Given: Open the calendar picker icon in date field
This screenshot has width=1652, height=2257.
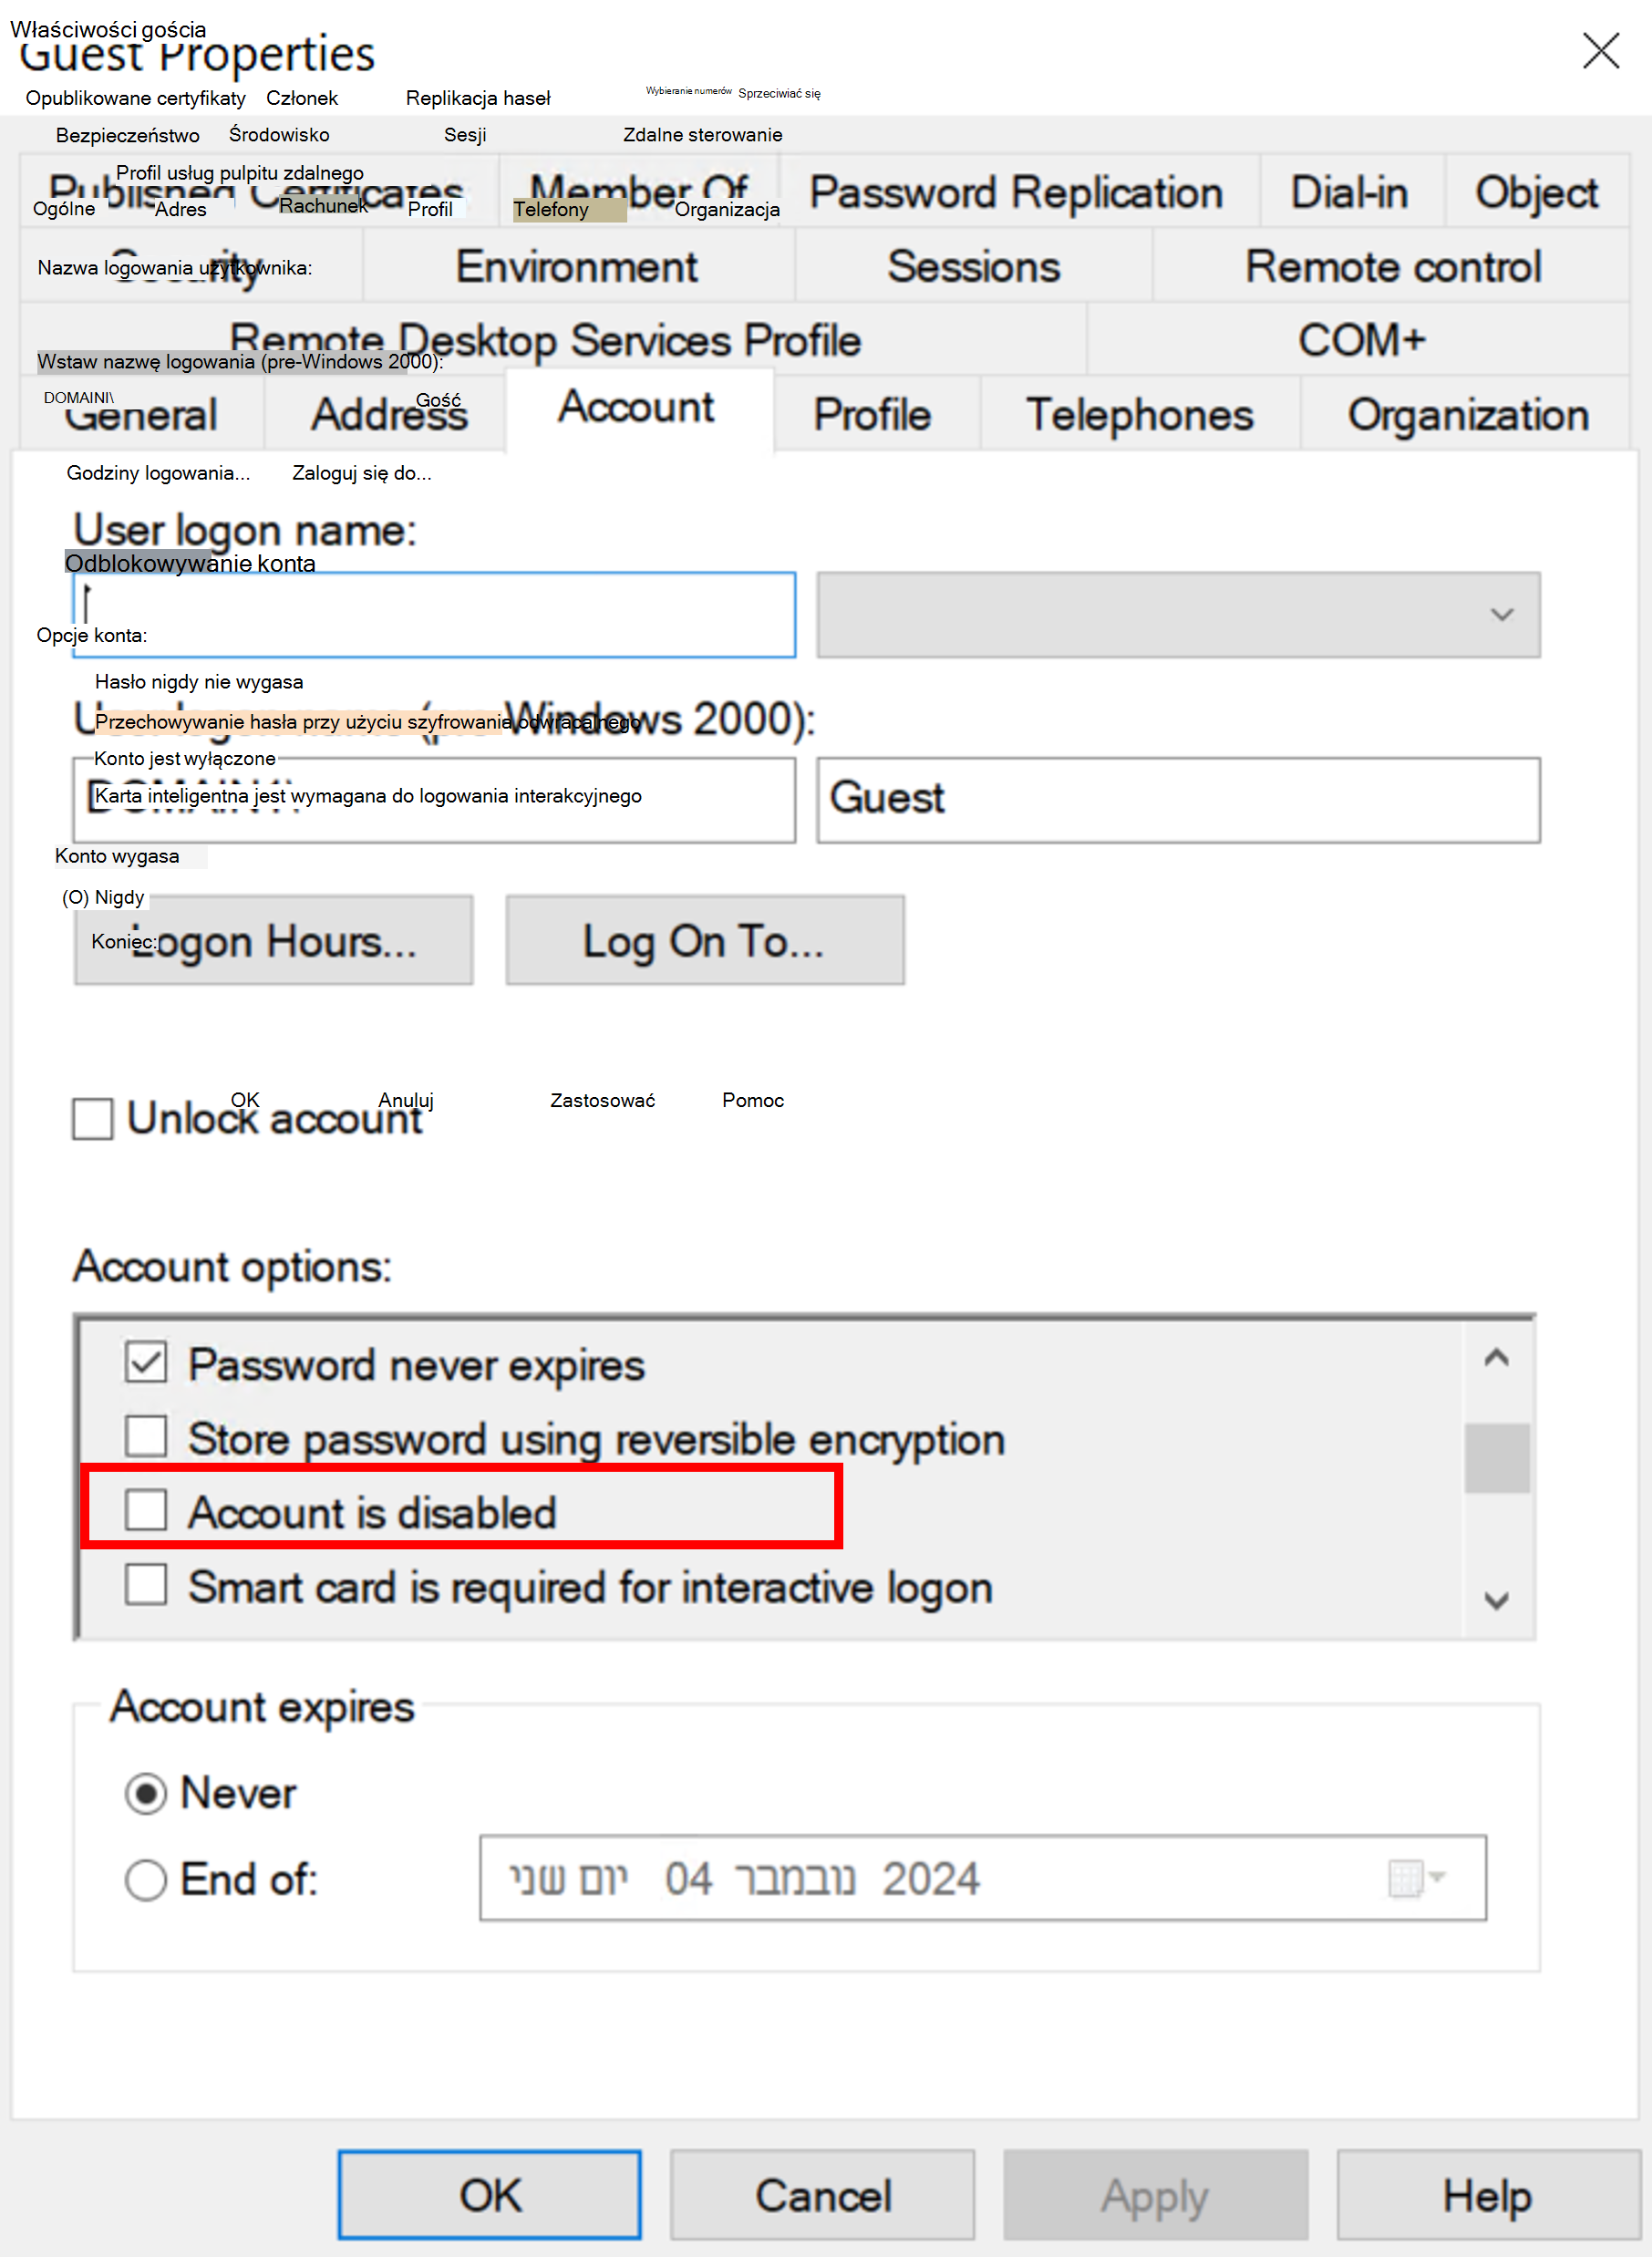Looking at the screenshot, I should click(x=1405, y=1878).
